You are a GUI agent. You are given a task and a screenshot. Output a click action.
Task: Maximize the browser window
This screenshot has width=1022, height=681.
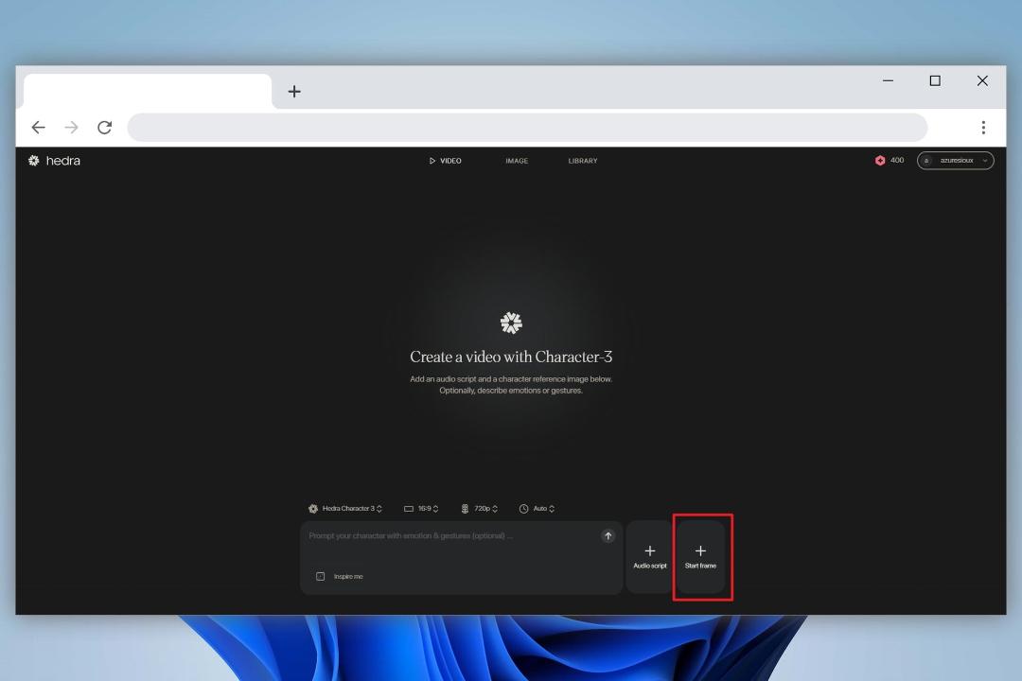click(935, 80)
